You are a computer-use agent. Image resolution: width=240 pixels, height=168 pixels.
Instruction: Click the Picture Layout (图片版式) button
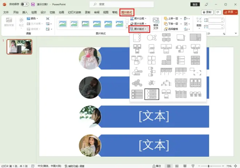point(139,29)
